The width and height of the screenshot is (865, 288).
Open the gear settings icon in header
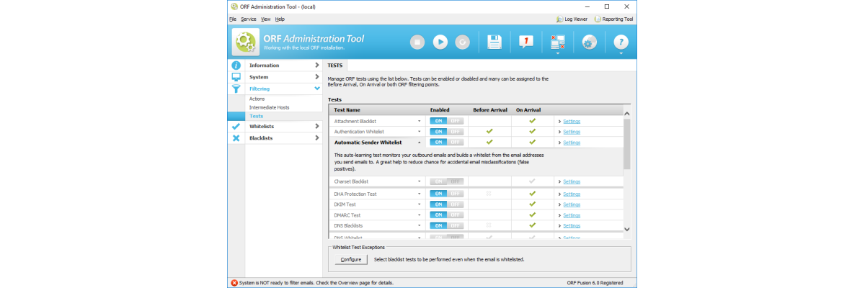point(589,42)
